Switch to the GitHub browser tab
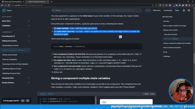 pos(13,2)
